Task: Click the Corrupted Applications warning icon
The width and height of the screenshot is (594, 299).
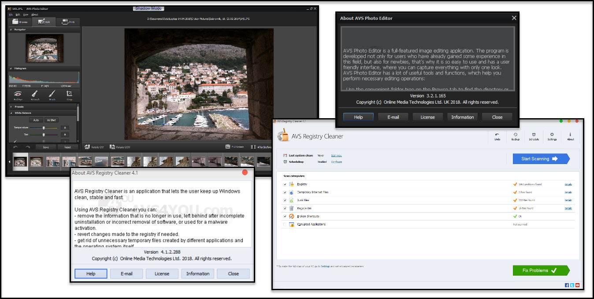Action: 291,224
